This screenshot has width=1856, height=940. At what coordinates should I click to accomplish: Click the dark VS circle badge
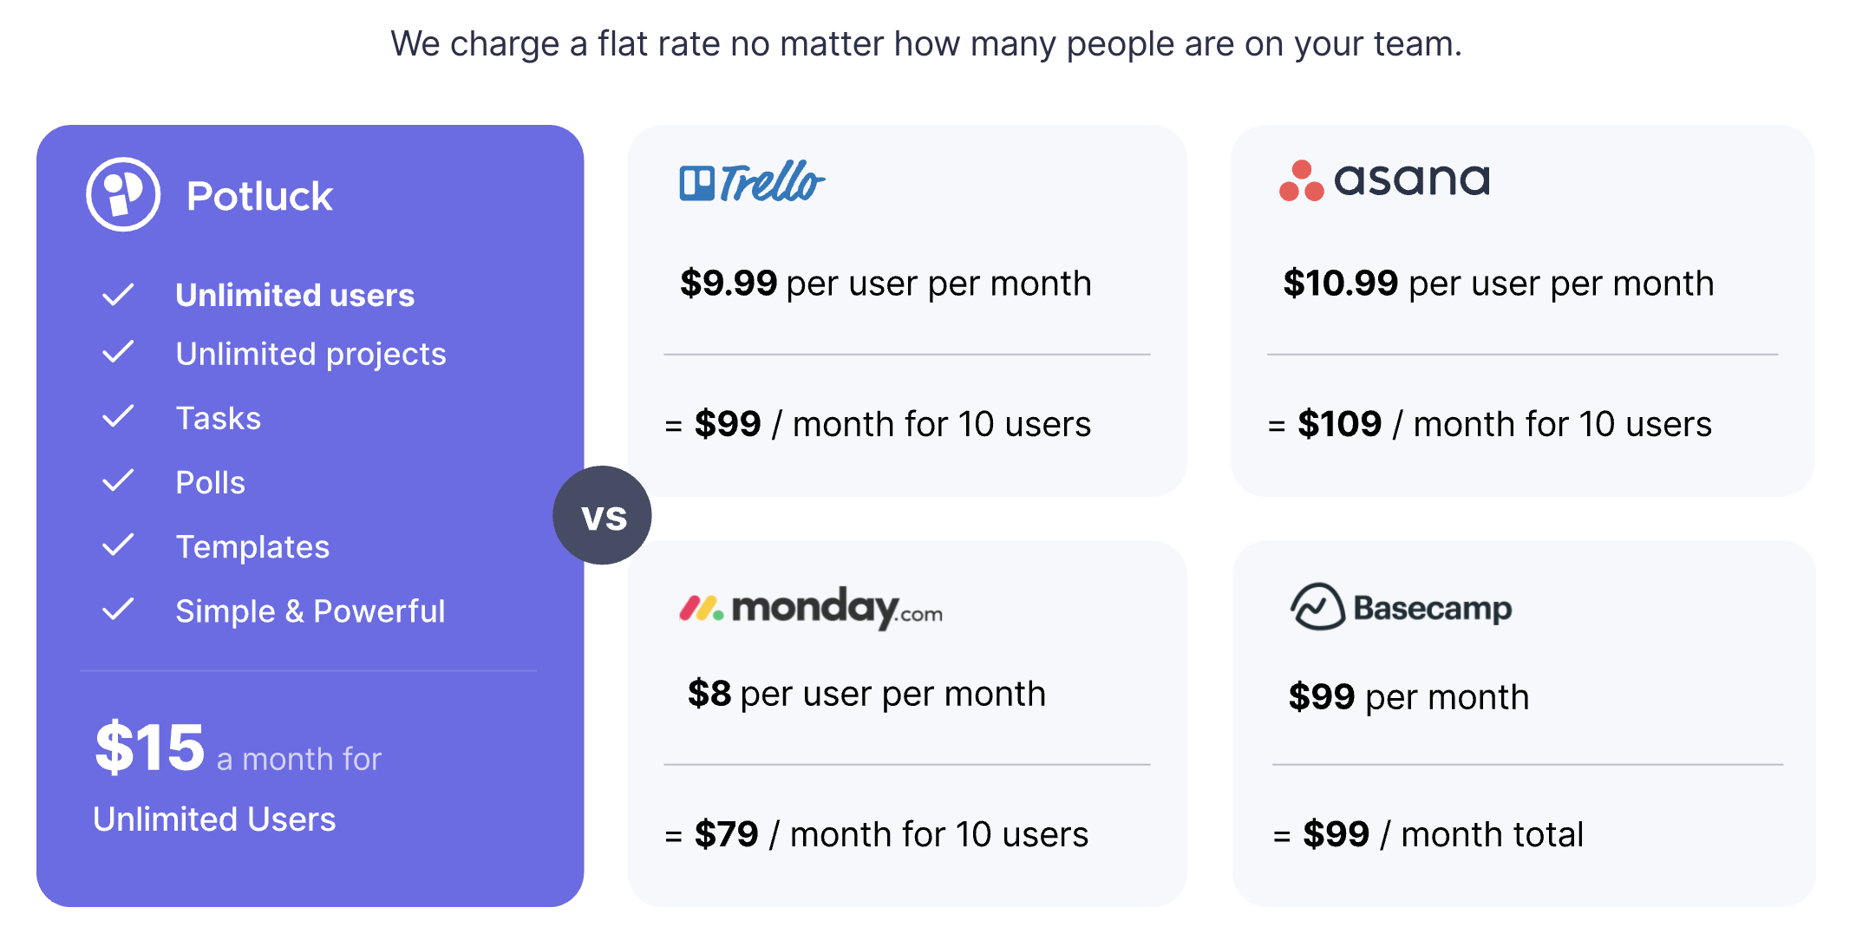tap(602, 515)
